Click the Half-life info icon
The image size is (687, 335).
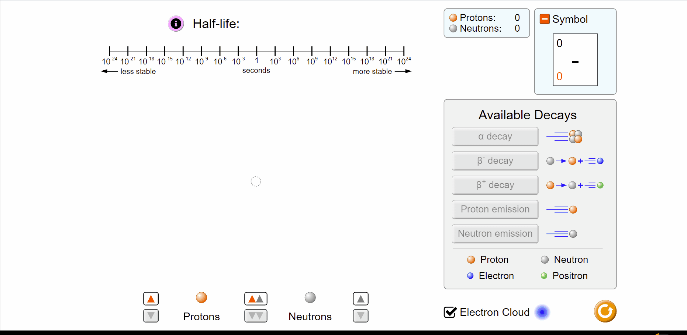point(176,24)
